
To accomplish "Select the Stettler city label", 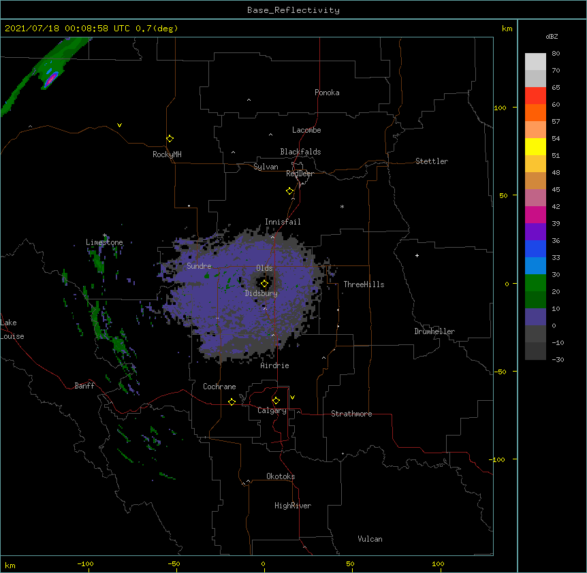I will tap(432, 161).
